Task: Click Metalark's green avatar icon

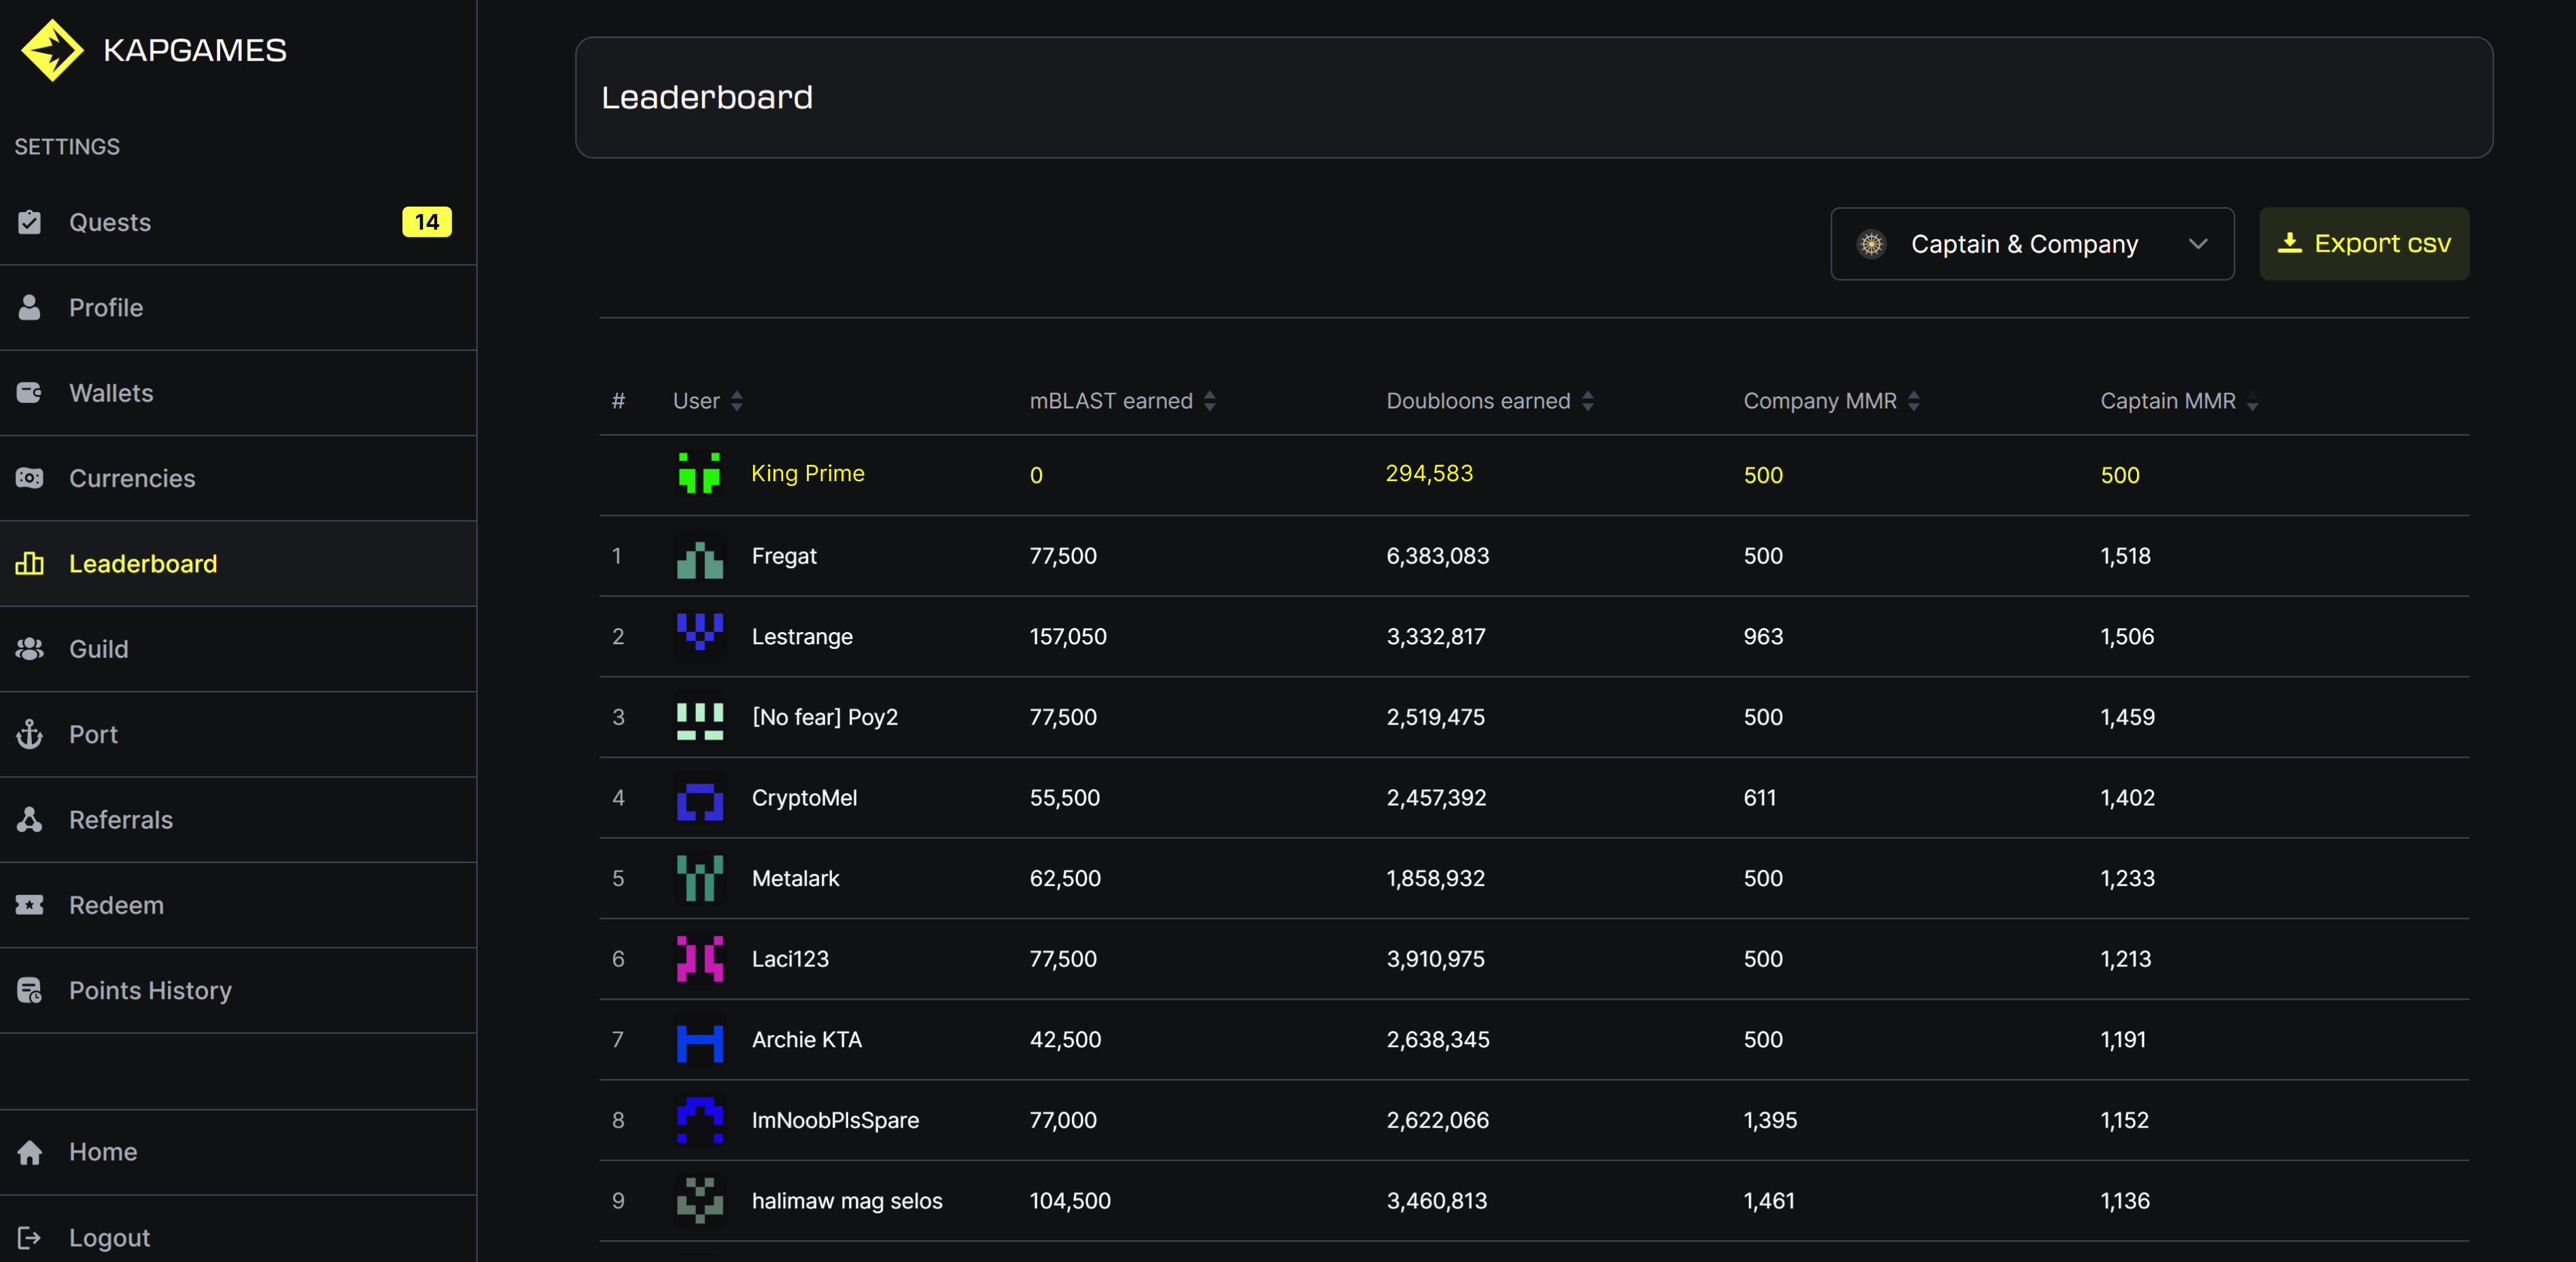Action: point(699,878)
